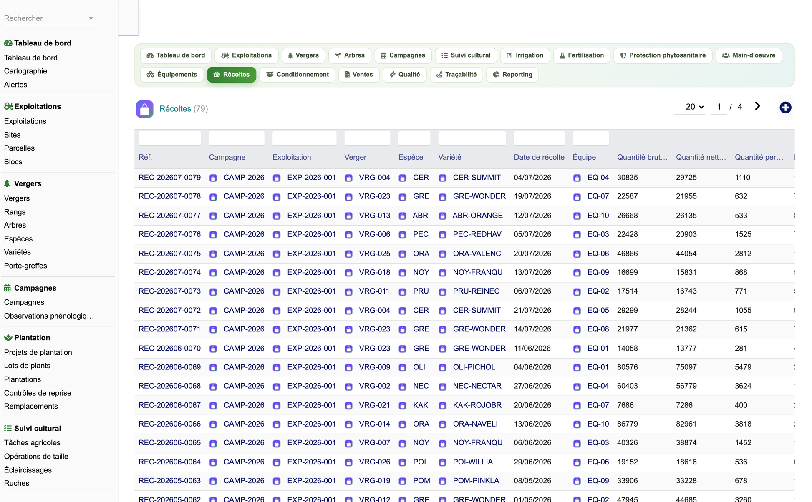Viewport: 812px width, 502px height.
Task: Click the Date de récolte filter field
Action: pyautogui.click(x=539, y=138)
